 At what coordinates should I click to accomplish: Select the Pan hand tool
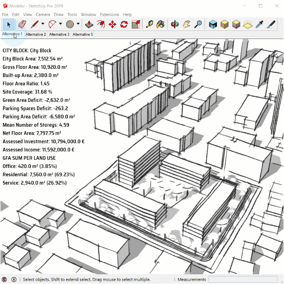(186, 24)
